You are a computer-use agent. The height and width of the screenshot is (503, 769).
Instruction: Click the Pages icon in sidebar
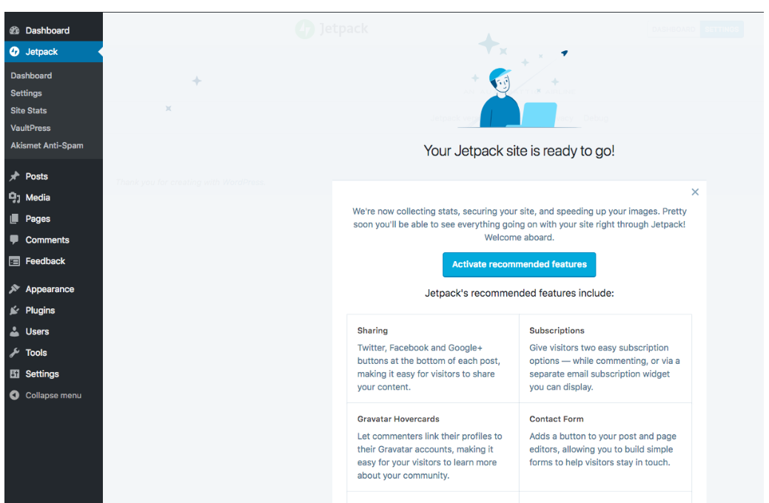click(14, 219)
